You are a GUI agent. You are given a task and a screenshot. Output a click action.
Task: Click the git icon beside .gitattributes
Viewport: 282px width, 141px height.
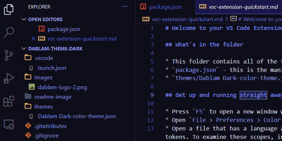tap(28, 126)
